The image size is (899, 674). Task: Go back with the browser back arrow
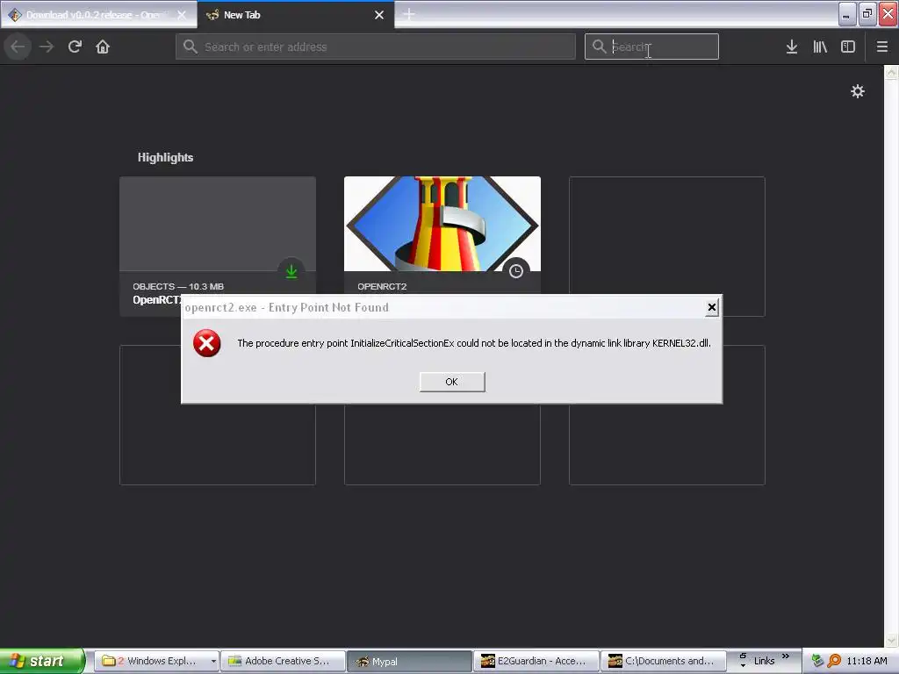pos(18,47)
